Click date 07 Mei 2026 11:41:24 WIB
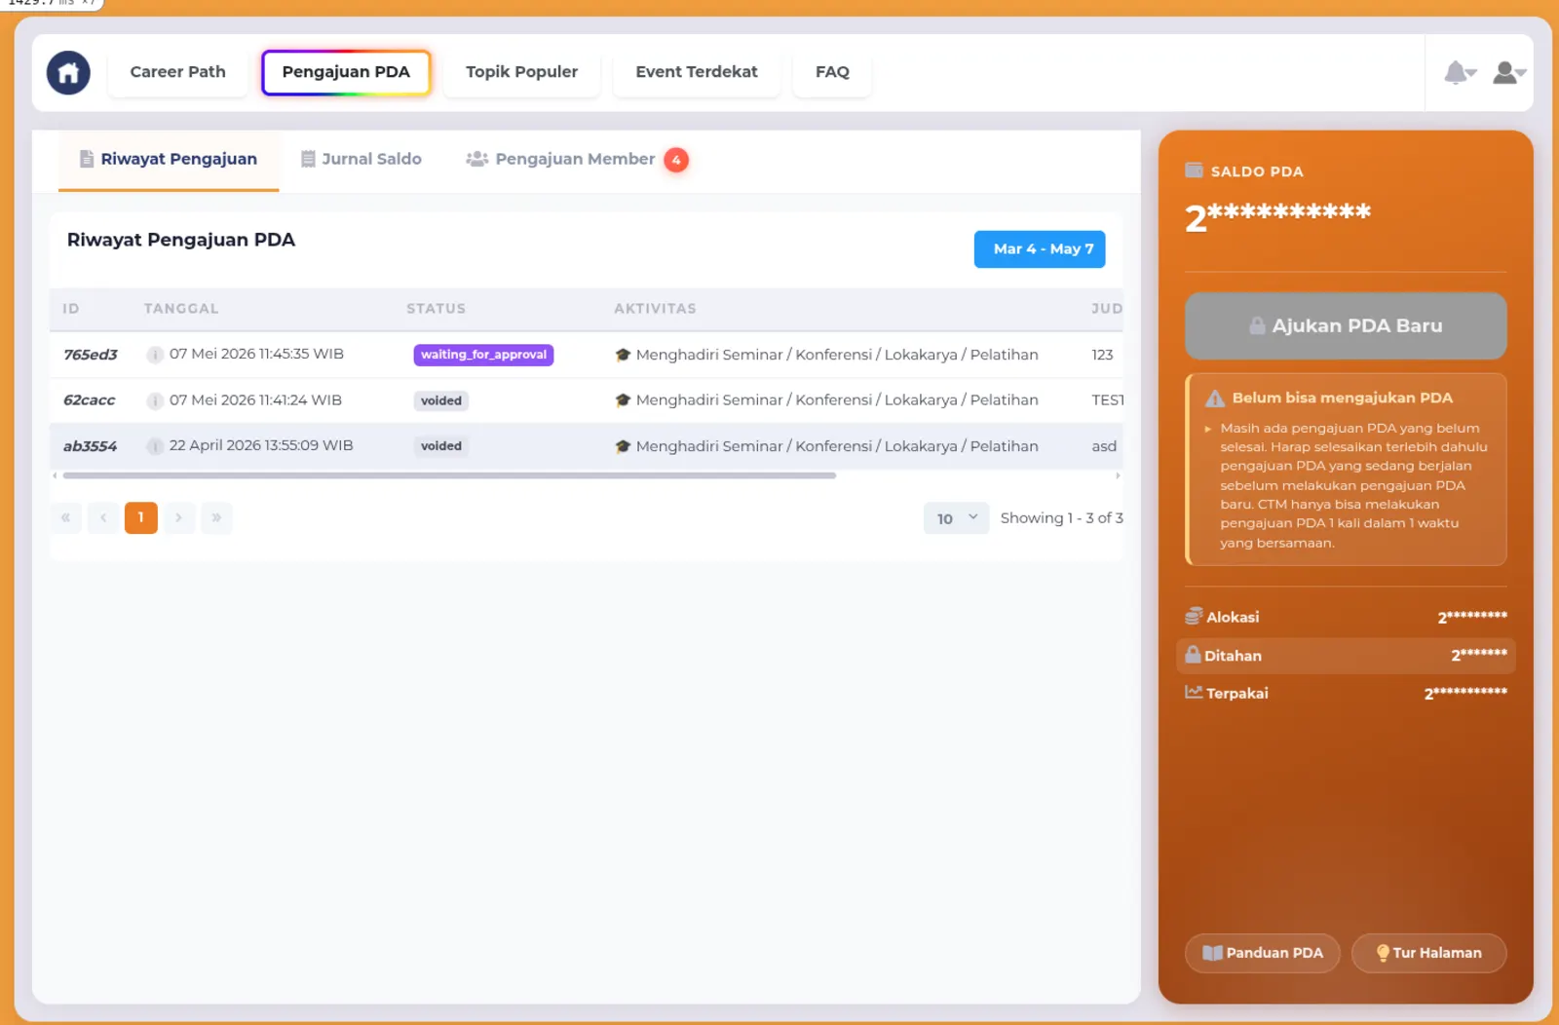The image size is (1559, 1025). (255, 400)
